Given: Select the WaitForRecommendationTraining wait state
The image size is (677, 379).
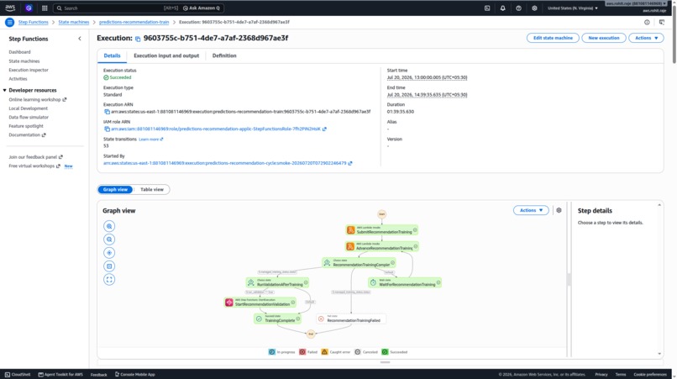Looking at the screenshot, I should click(x=405, y=282).
